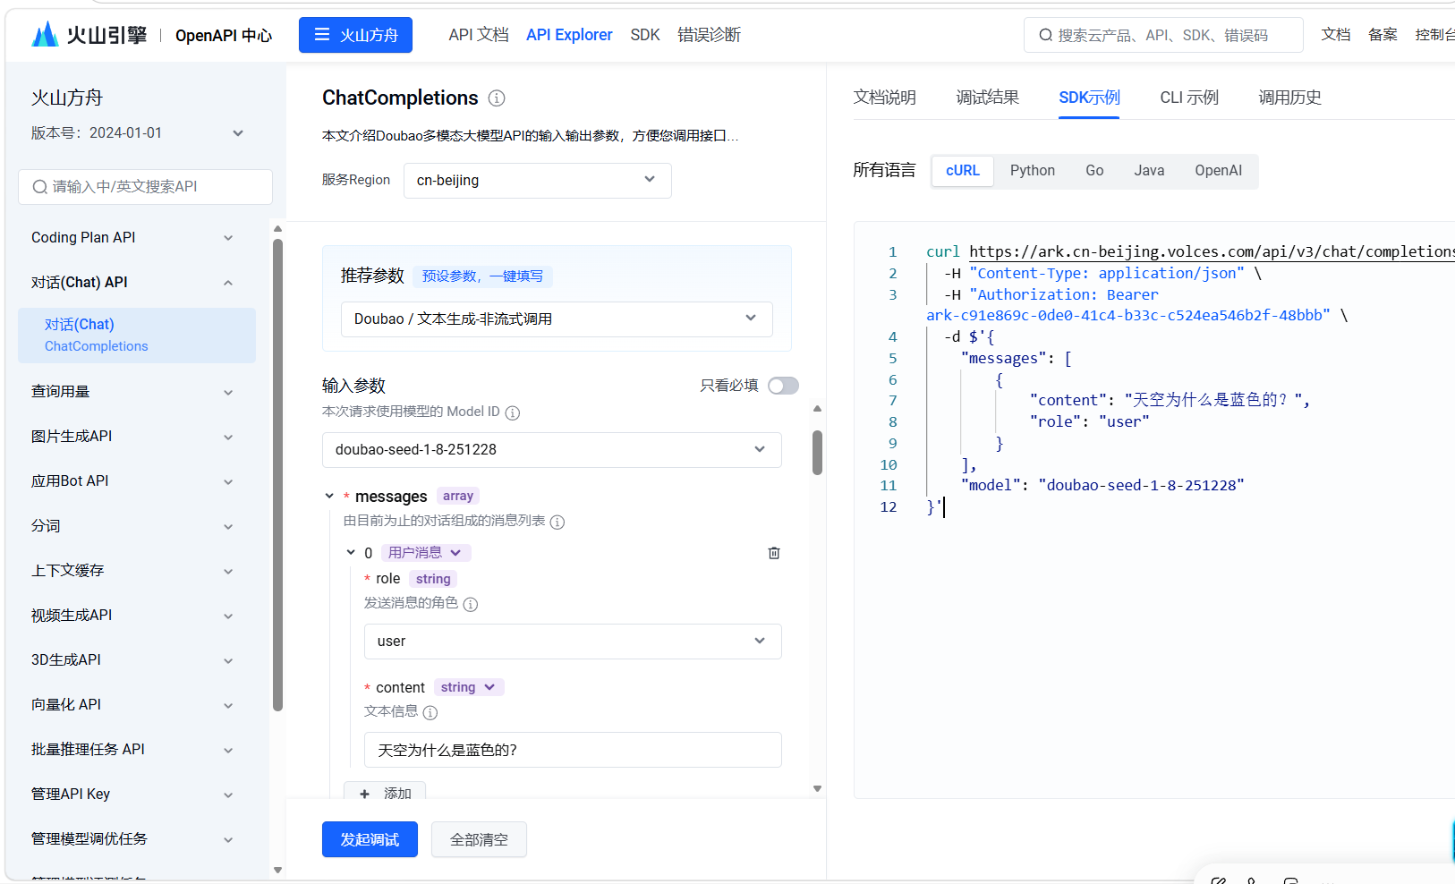
Task: Click the API endpoint URL in code
Action: coord(1212,252)
